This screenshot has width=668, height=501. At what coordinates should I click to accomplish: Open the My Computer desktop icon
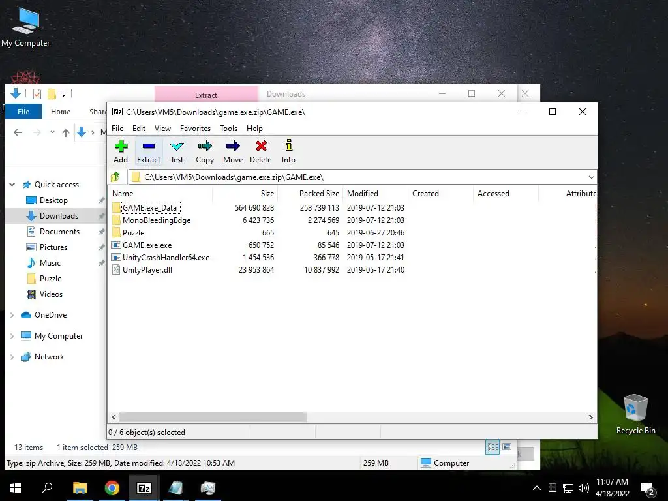[25, 27]
